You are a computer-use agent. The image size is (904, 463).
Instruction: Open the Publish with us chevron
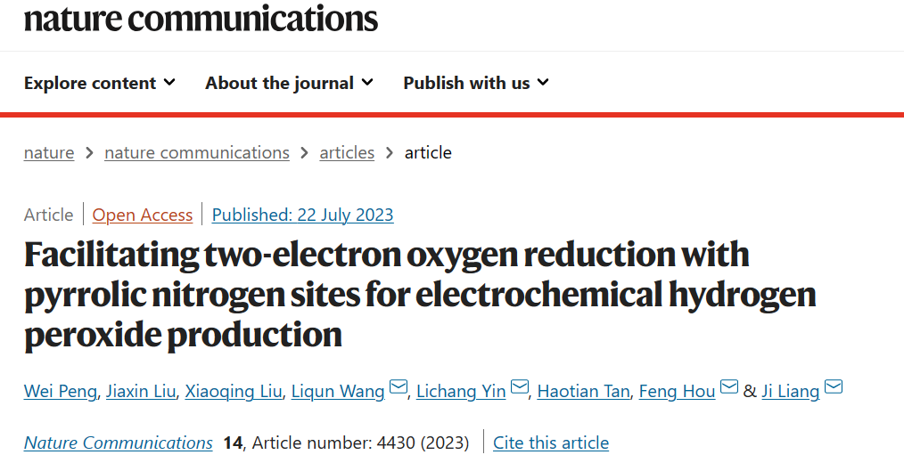click(543, 82)
